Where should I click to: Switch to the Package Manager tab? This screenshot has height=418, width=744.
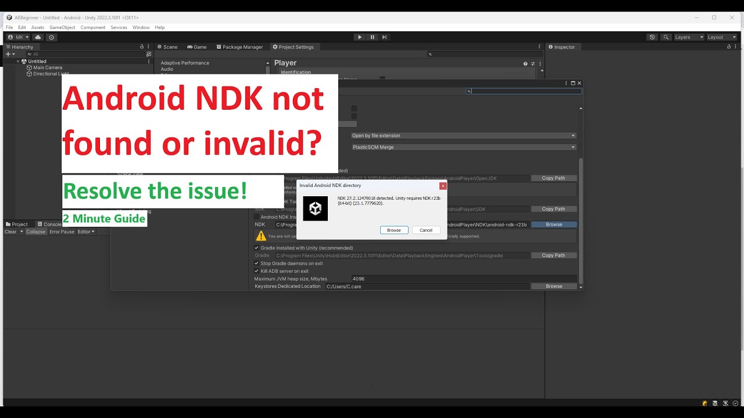pos(239,47)
